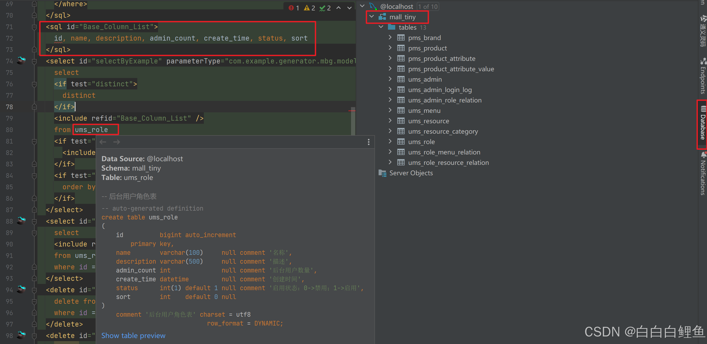Click the back navigation arrow in table popup
The width and height of the screenshot is (707, 344).
(103, 142)
